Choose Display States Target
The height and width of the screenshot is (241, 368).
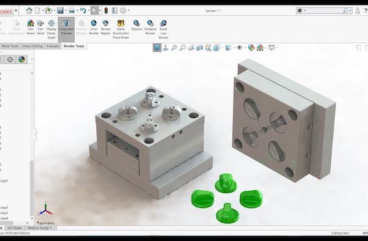click(51, 29)
